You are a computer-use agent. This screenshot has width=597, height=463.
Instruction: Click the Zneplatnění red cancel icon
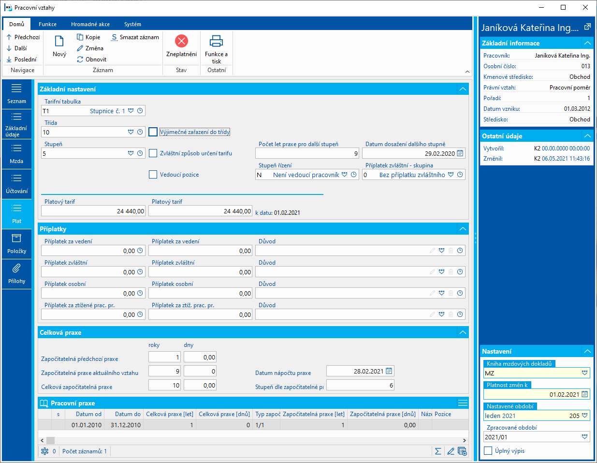181,41
